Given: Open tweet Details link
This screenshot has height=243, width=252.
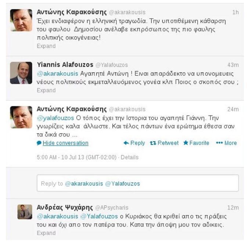Looking at the screenshot, I should [x=130, y=157].
